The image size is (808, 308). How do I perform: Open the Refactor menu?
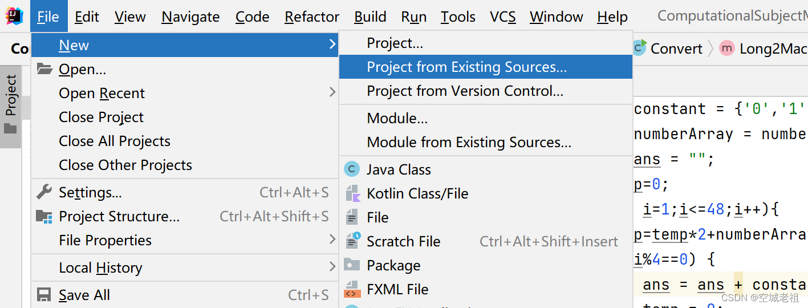tap(312, 17)
